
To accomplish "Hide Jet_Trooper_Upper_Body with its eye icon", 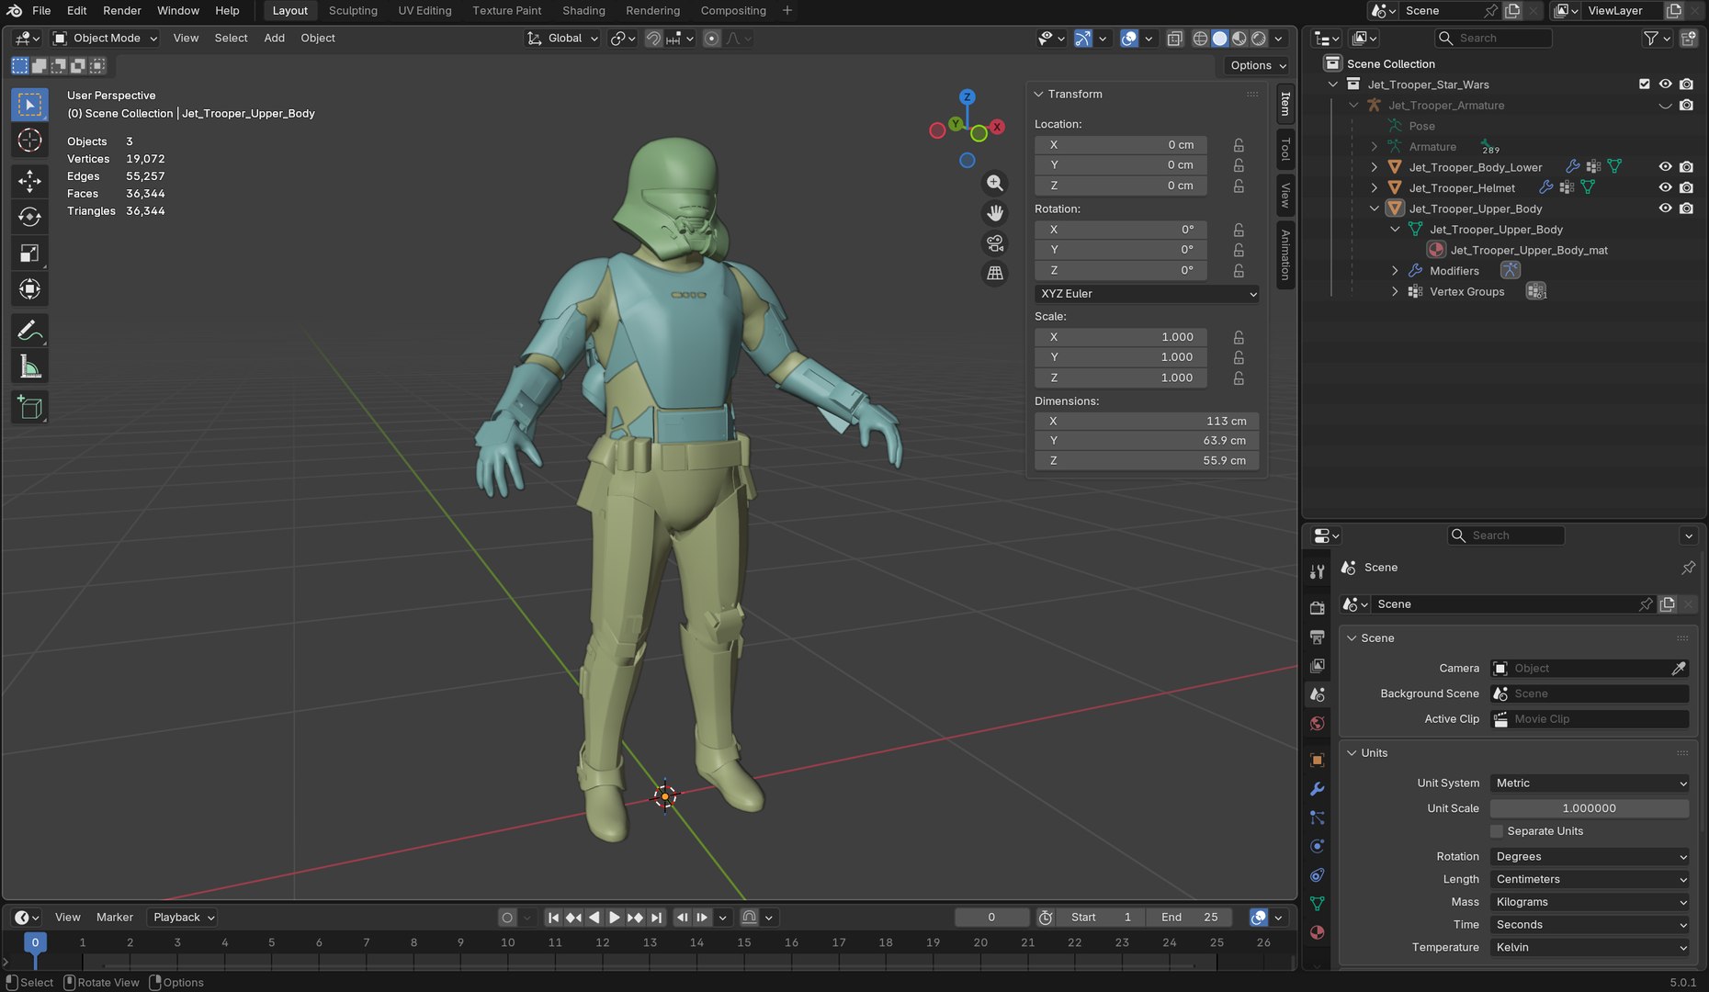I will [1665, 209].
